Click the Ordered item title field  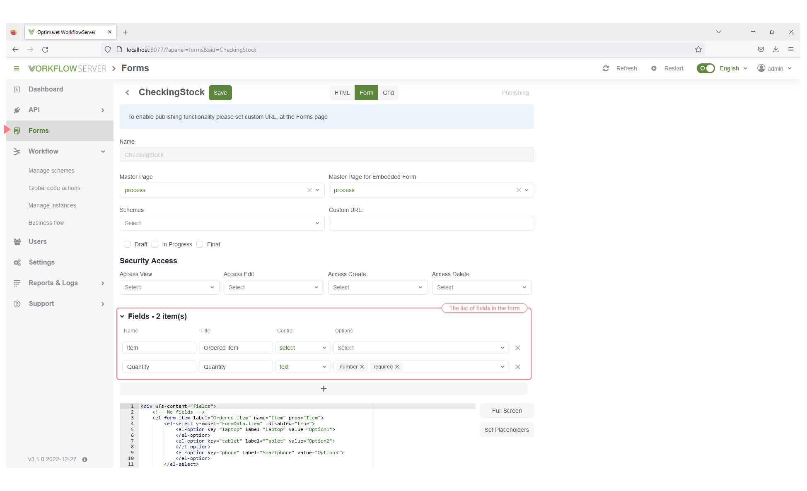[236, 348]
